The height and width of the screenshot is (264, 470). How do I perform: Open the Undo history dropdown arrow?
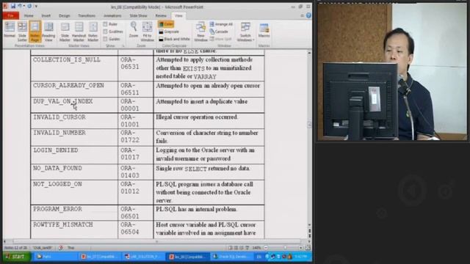point(24,6)
